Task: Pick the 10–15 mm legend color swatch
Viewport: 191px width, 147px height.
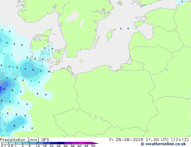Action: pos(40,143)
